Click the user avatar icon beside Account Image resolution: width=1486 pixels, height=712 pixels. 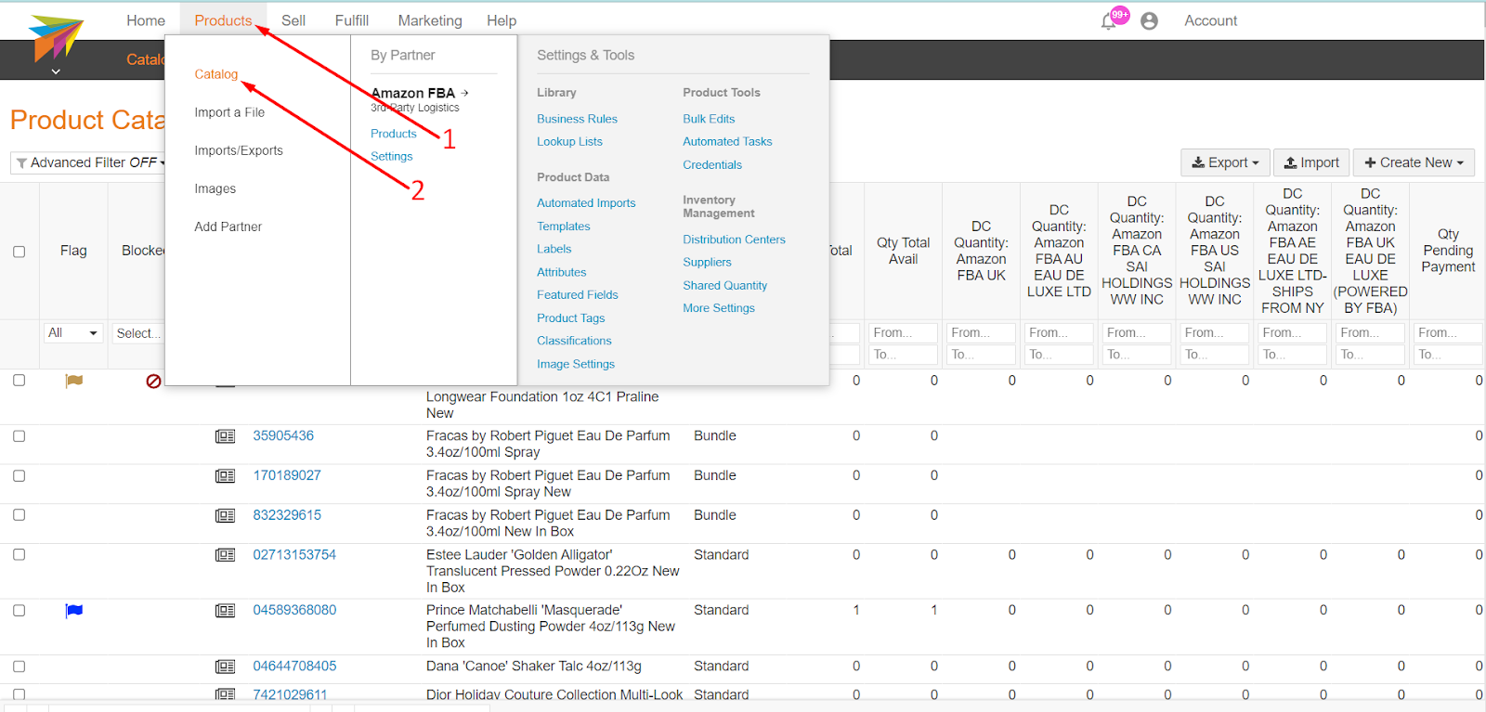[x=1149, y=20]
